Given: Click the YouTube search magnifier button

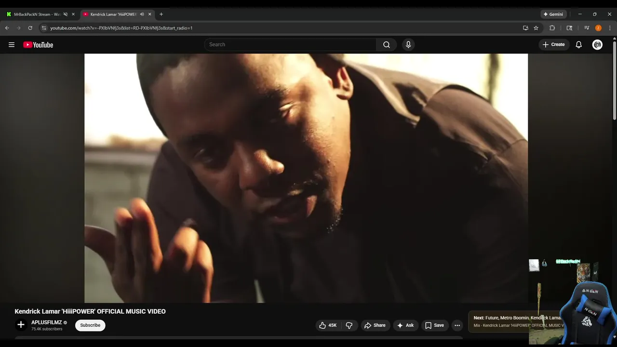Looking at the screenshot, I should [387, 45].
